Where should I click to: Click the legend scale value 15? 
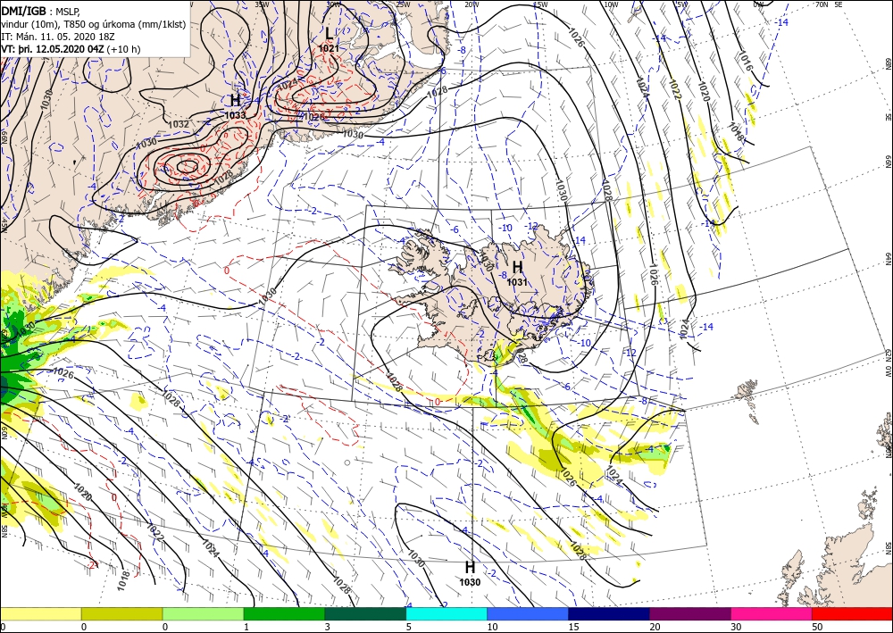pyautogui.click(x=573, y=628)
